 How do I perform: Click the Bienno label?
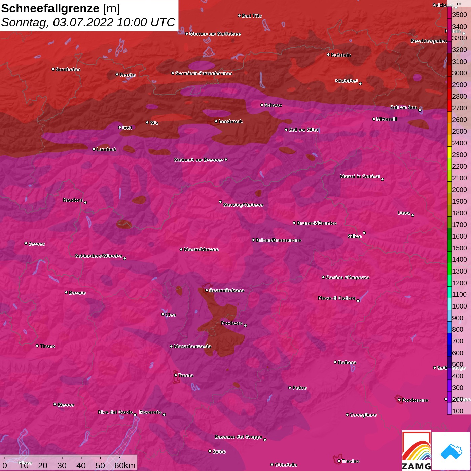pyautogui.click(x=66, y=405)
